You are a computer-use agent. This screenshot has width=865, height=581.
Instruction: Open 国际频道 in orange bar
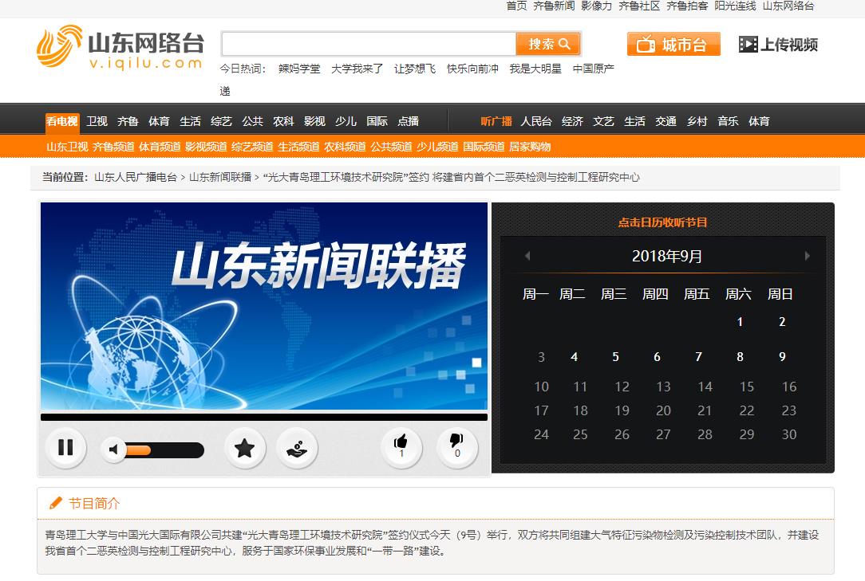[484, 147]
